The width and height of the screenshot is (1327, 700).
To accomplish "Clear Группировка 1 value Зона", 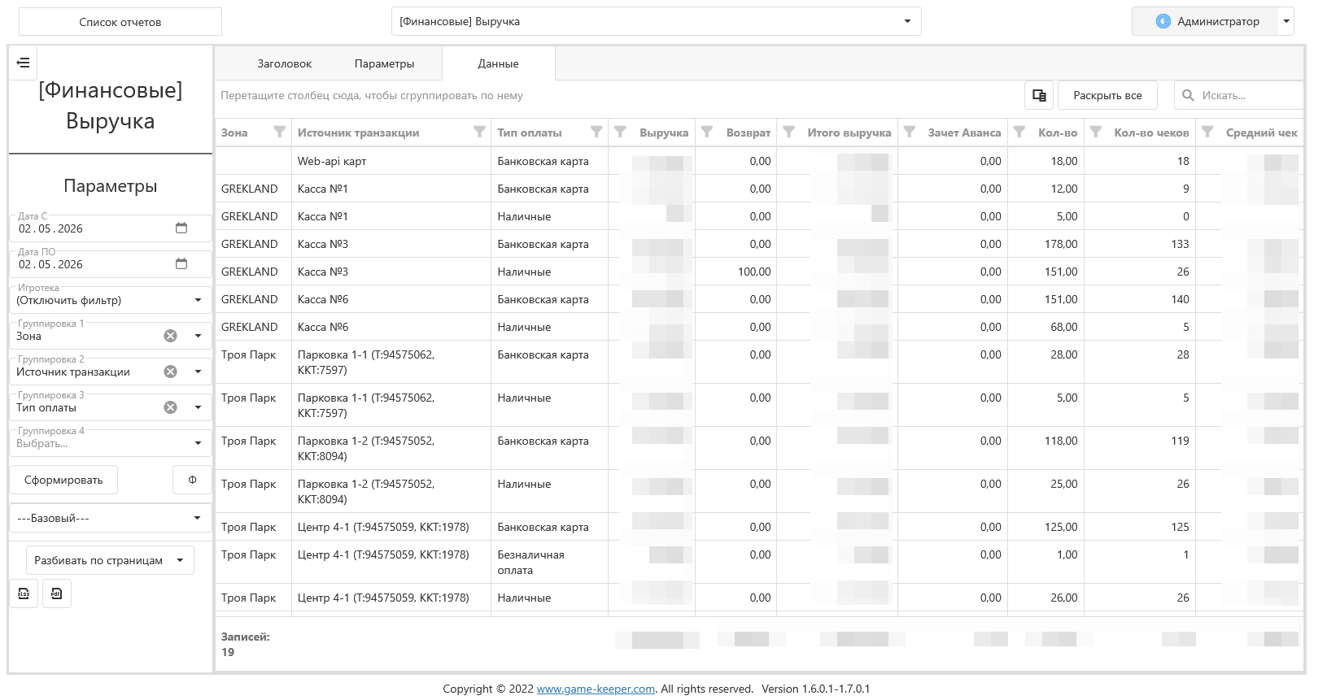I will 170,336.
